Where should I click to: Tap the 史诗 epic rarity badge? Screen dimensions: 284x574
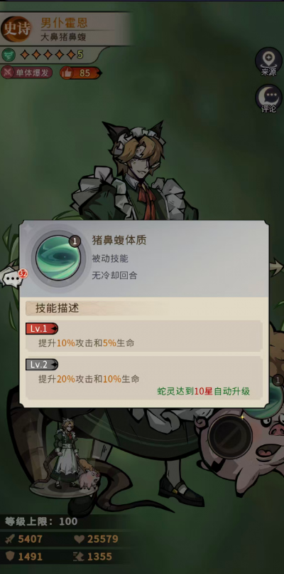(x=16, y=29)
